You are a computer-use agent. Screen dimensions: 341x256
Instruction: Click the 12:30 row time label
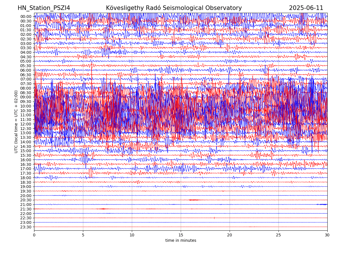tap(26, 129)
